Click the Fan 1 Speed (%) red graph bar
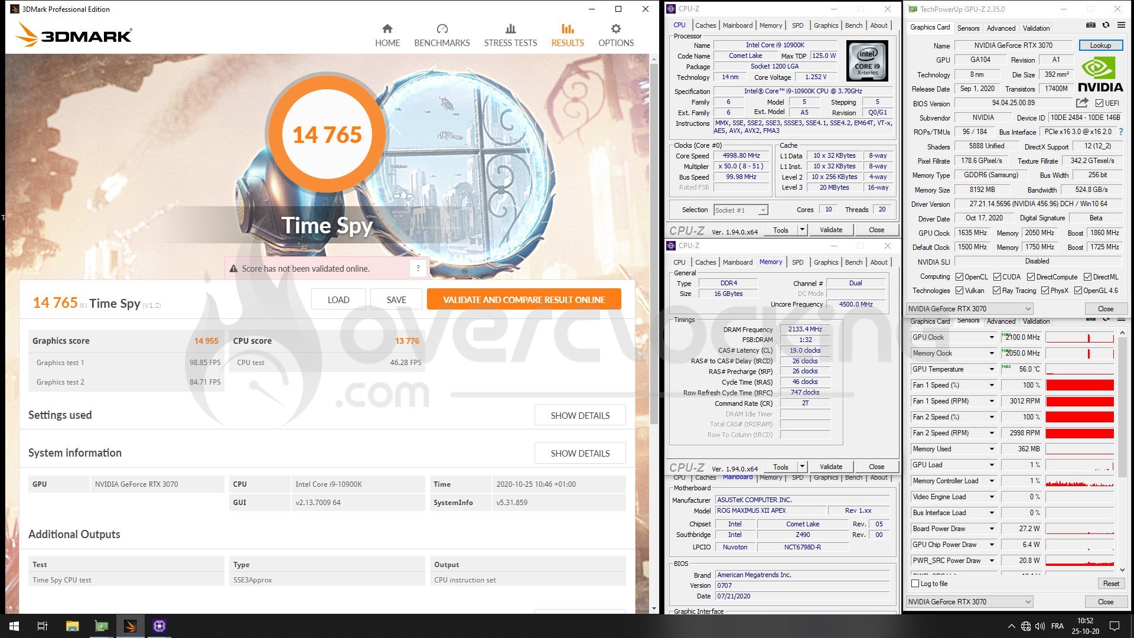The width and height of the screenshot is (1134, 638). pyautogui.click(x=1080, y=385)
